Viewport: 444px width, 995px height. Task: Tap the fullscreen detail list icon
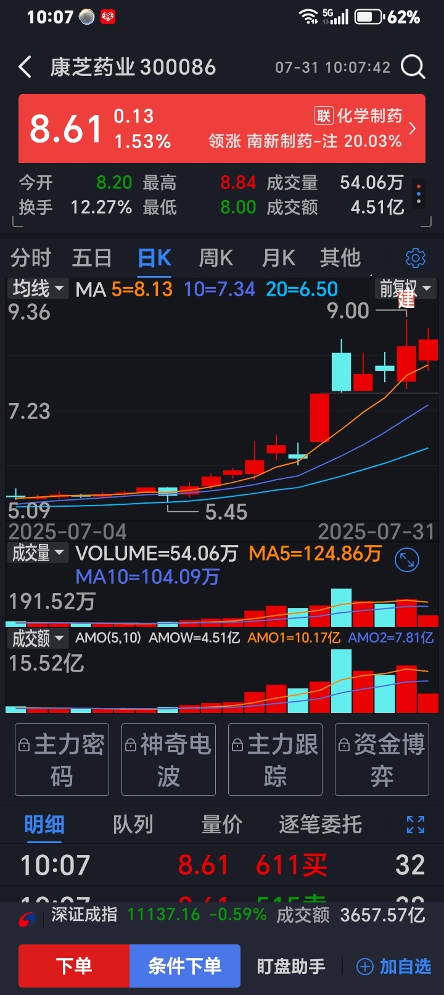click(416, 824)
